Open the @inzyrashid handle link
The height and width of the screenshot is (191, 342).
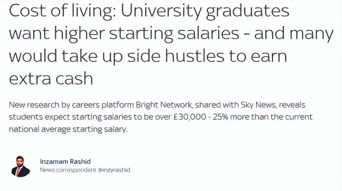coord(114,170)
